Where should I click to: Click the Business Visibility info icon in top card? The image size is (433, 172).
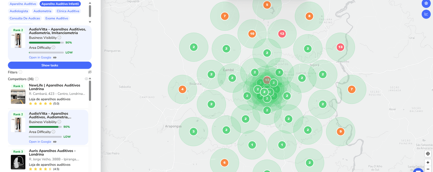click(x=59, y=38)
